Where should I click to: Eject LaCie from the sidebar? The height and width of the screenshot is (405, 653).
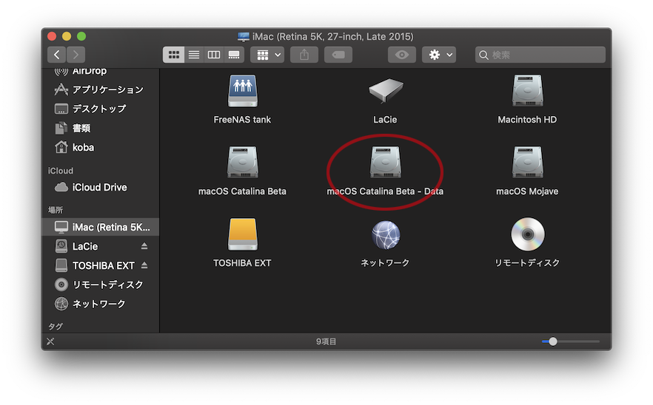(x=144, y=246)
